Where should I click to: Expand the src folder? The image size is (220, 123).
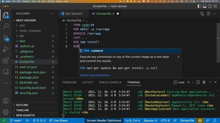coord(35,36)
